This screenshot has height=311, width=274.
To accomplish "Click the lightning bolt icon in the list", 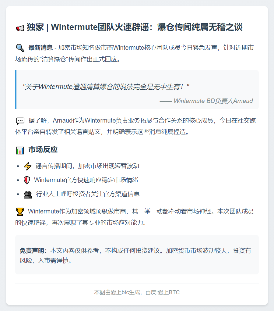I will tap(27, 166).
